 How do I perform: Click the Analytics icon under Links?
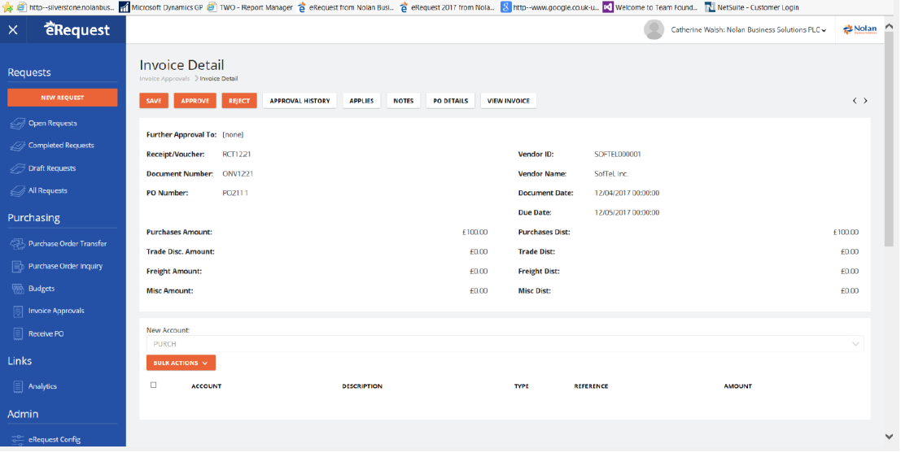pos(18,387)
